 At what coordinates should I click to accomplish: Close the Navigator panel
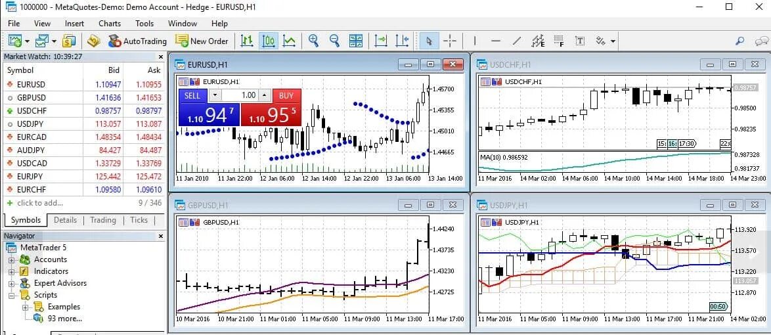pos(161,236)
